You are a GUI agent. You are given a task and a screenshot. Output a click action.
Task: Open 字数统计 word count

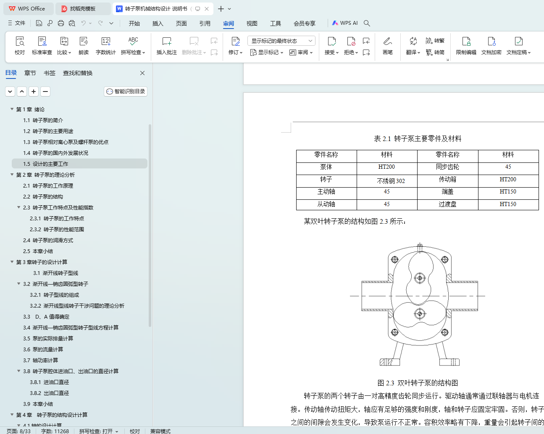pos(106,45)
